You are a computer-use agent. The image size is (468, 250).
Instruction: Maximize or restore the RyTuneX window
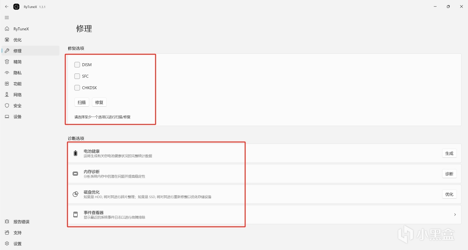tap(448, 7)
